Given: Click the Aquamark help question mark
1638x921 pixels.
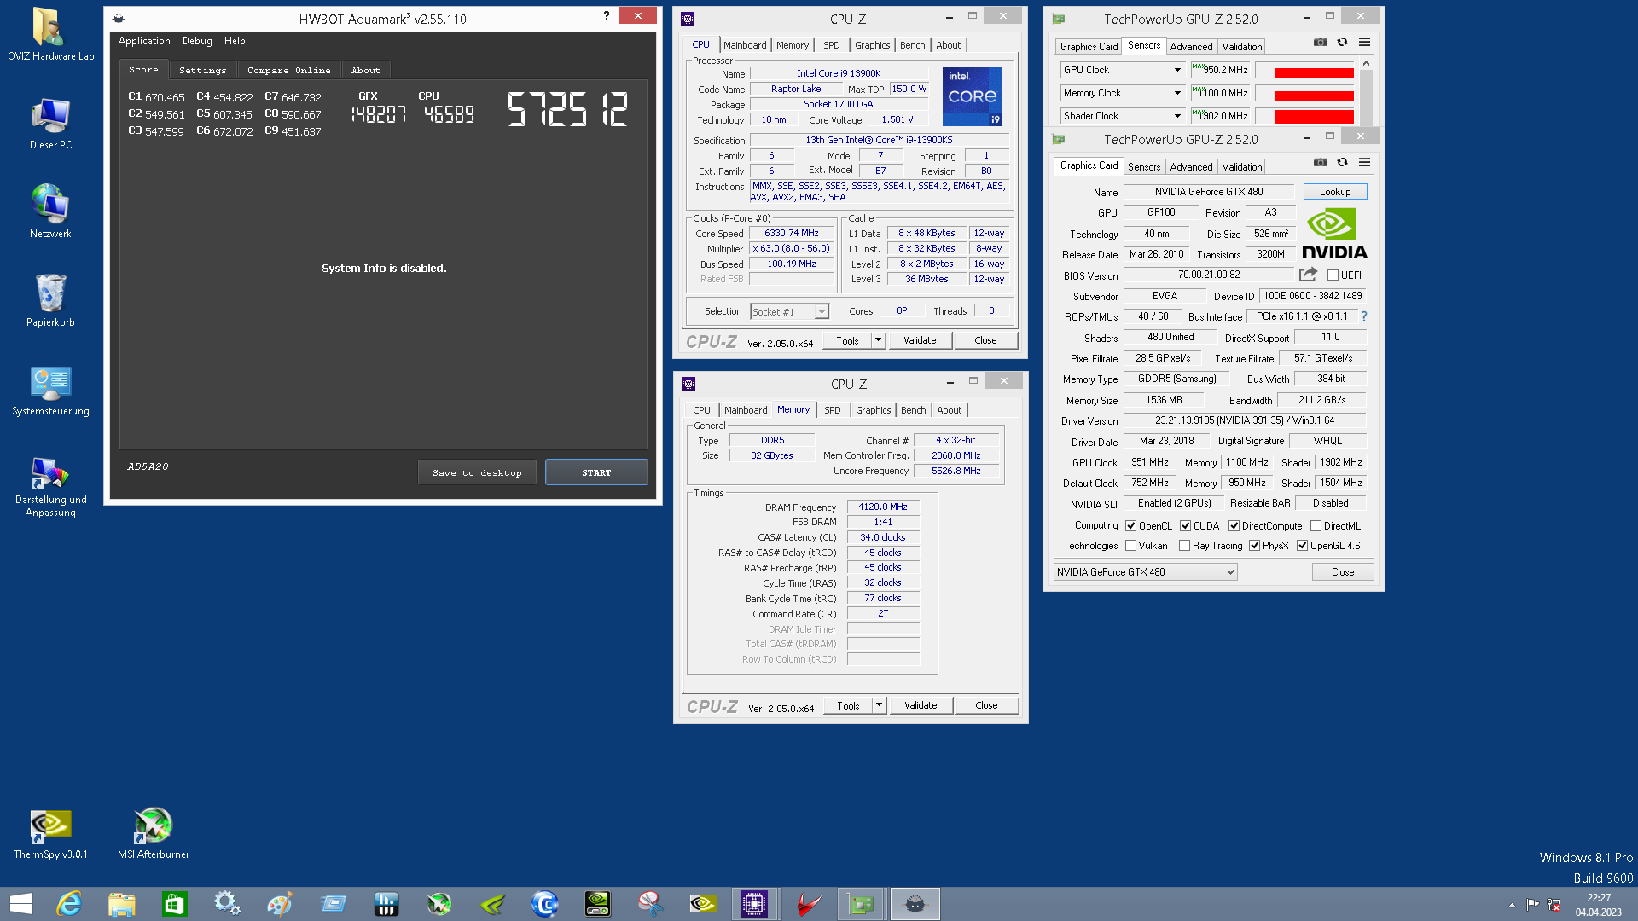Looking at the screenshot, I should coord(607,15).
